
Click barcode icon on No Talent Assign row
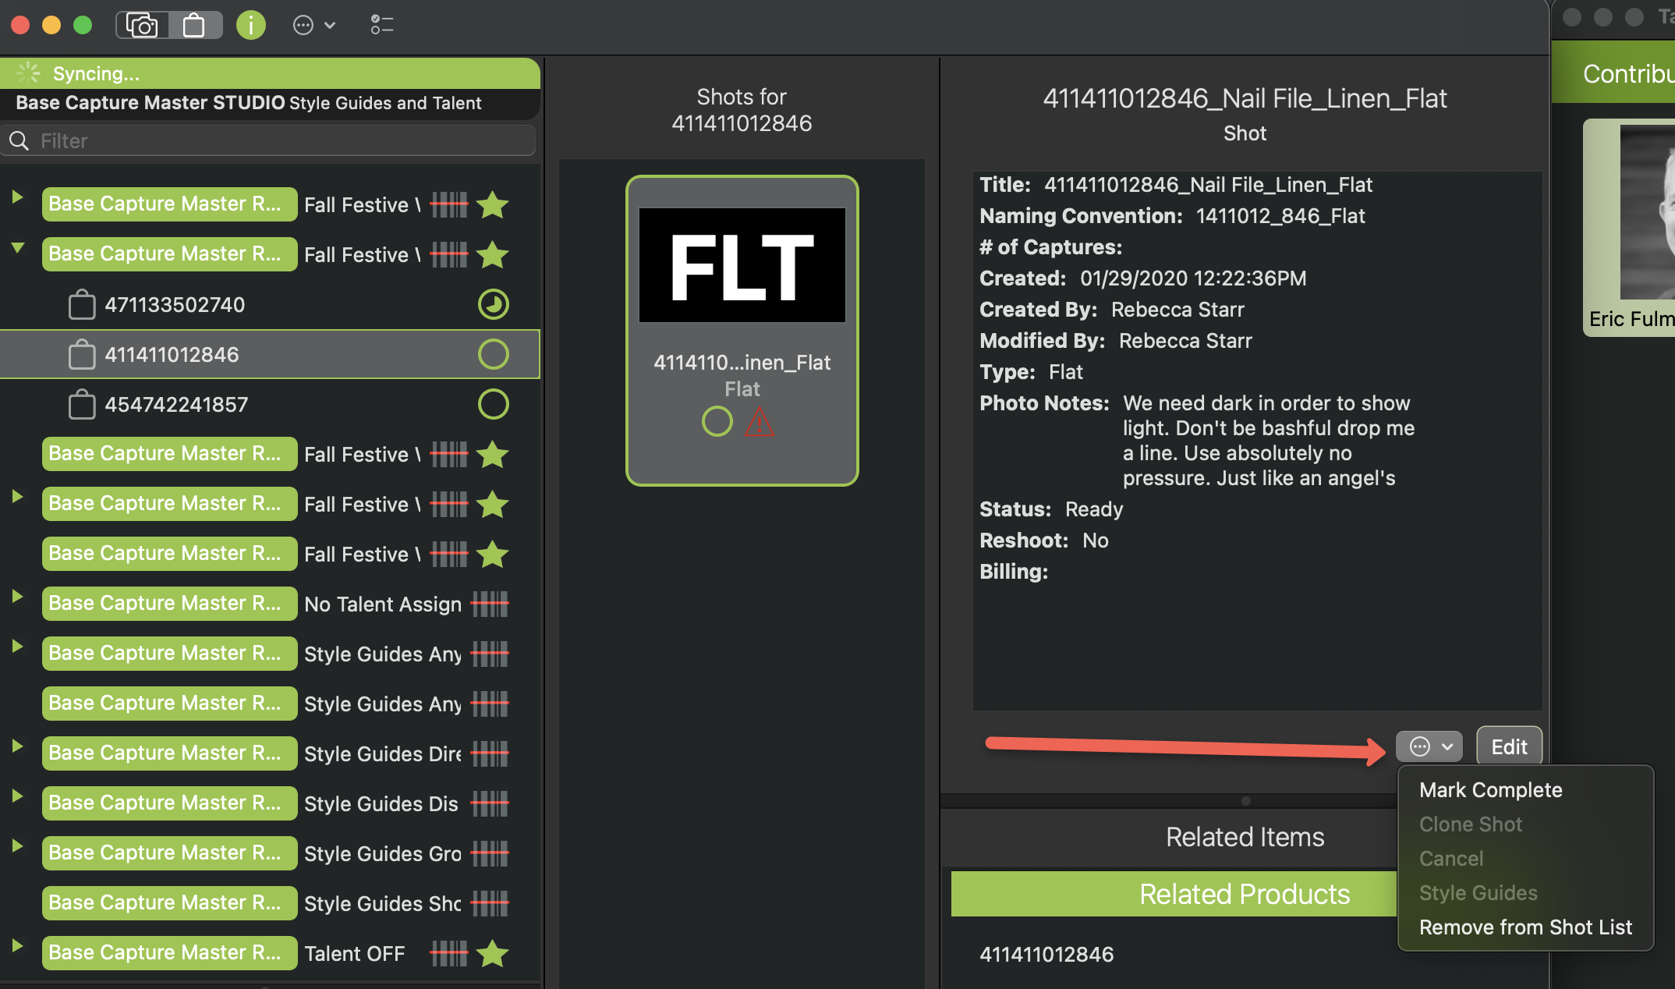point(490,604)
